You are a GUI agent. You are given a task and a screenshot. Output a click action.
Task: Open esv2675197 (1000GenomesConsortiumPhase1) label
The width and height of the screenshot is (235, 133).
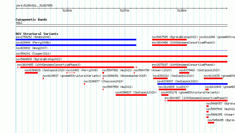(x=184, y=65)
